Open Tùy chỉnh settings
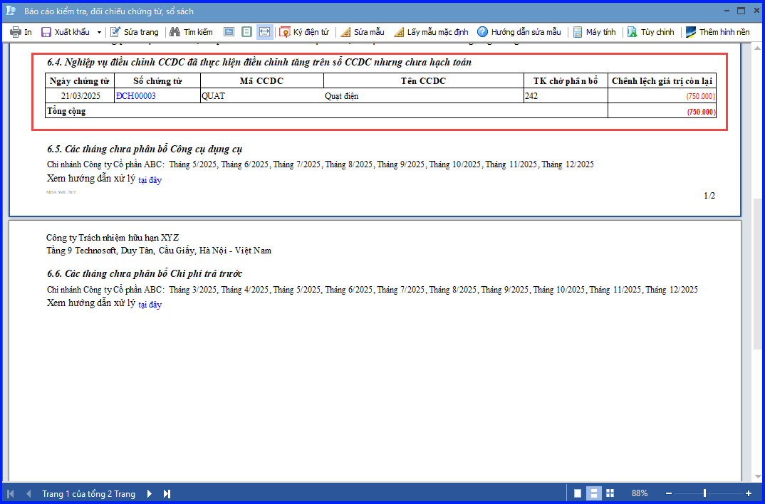The width and height of the screenshot is (765, 504). [651, 32]
